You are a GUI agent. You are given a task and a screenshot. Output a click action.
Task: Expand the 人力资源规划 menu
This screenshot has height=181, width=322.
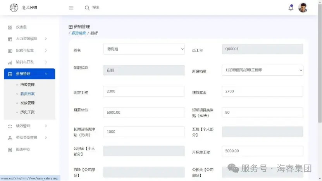pos(26,39)
